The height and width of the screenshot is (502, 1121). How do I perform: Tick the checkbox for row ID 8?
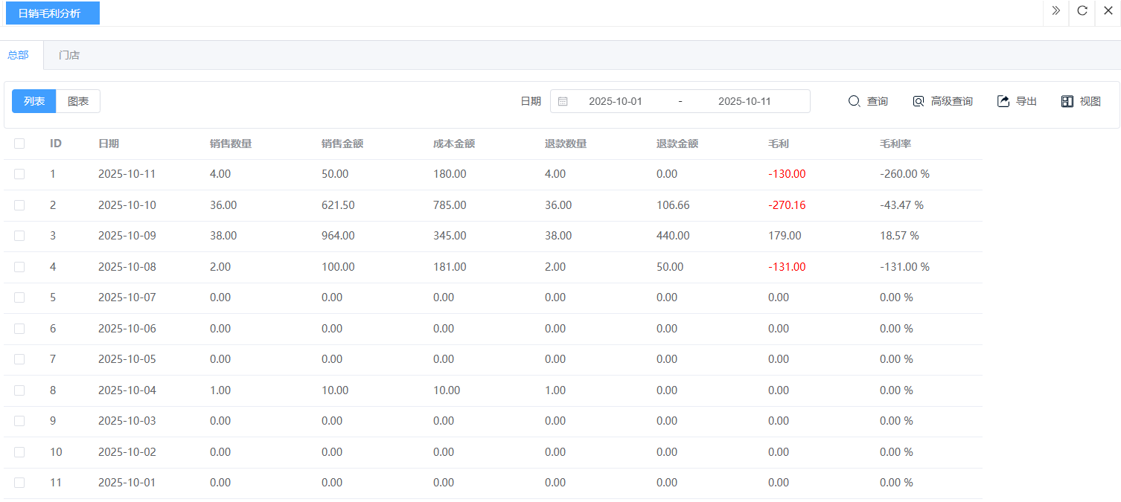19,390
